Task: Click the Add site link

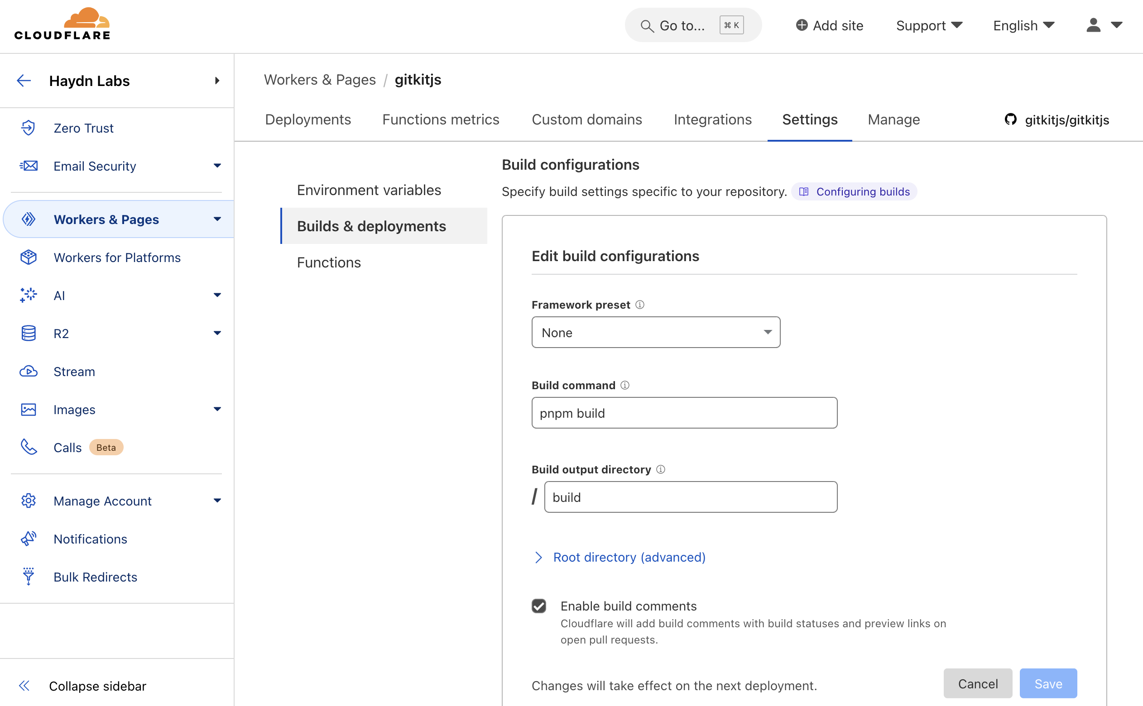Action: click(x=830, y=25)
